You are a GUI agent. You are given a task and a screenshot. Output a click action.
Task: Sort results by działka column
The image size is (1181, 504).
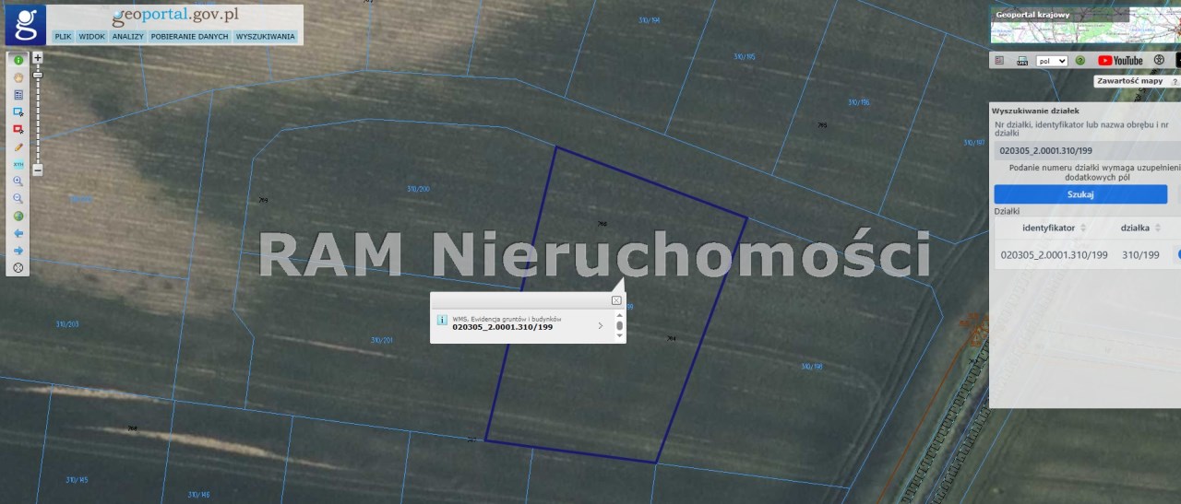(x=1155, y=228)
